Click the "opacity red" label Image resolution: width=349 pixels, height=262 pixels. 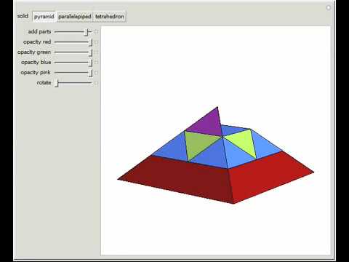pos(37,42)
